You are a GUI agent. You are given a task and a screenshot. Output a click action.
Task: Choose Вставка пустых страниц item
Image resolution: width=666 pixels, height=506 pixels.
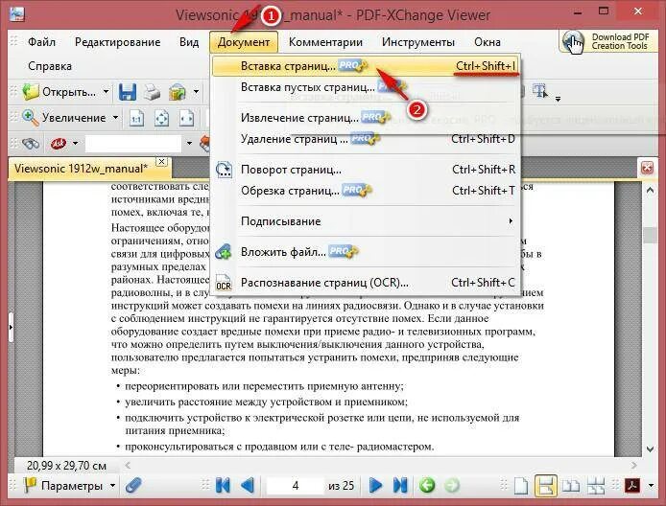[366, 87]
